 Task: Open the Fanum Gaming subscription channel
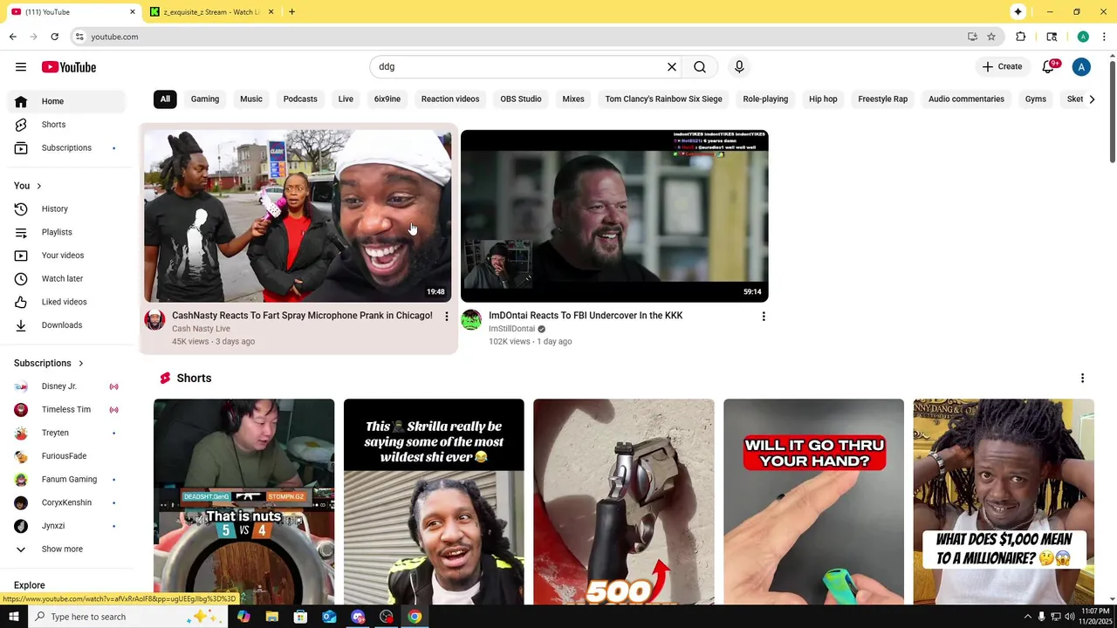coord(68,480)
